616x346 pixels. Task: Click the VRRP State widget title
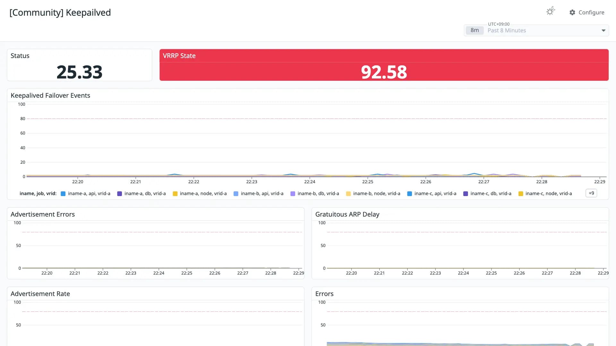[179, 56]
